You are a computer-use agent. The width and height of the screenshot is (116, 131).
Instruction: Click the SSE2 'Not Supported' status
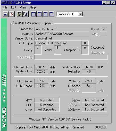click(47, 109)
